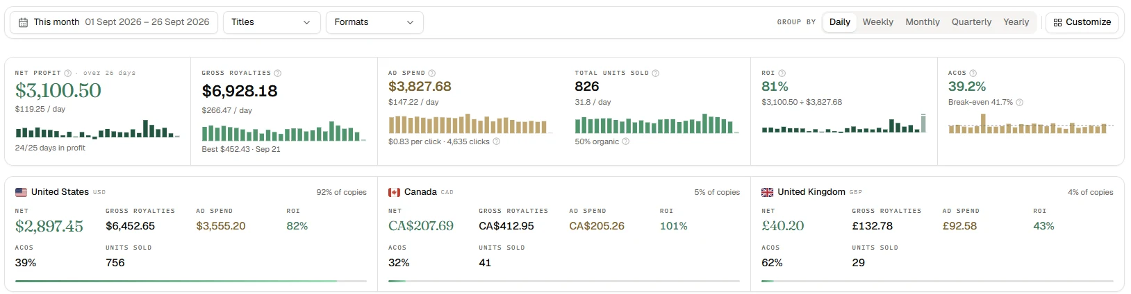
Task: Click United States net $2,897.45
Action: [x=49, y=226]
